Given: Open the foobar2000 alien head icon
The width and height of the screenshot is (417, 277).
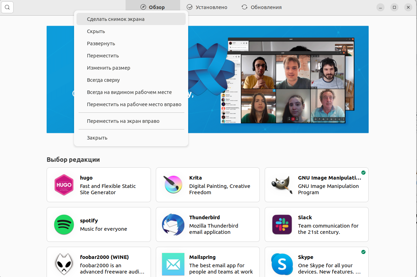Looking at the screenshot, I should tap(64, 264).
